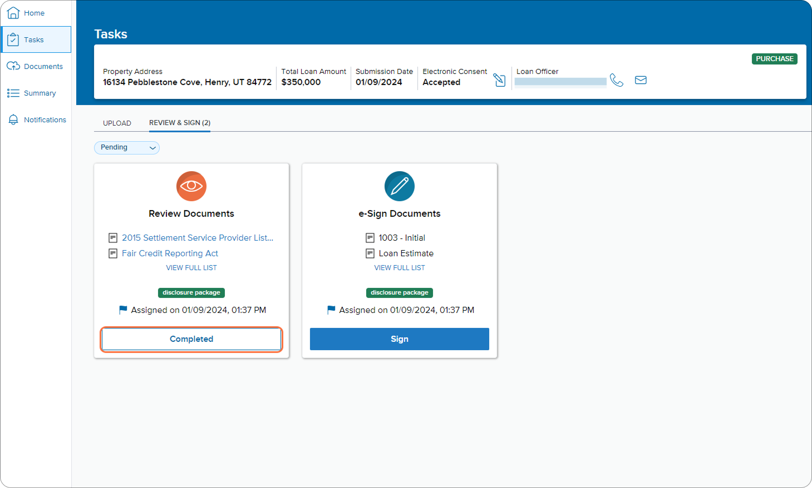Click the Review Documents heading
812x488 pixels.
[x=191, y=213]
